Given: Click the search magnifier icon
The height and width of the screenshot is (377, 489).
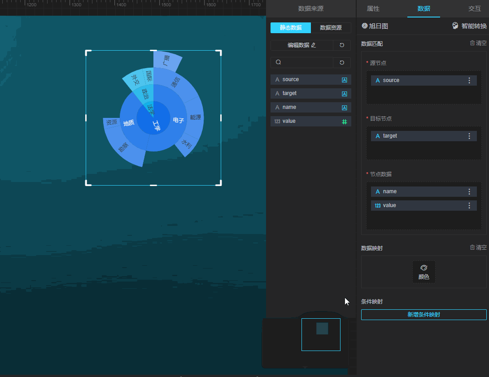Looking at the screenshot, I should (x=278, y=62).
